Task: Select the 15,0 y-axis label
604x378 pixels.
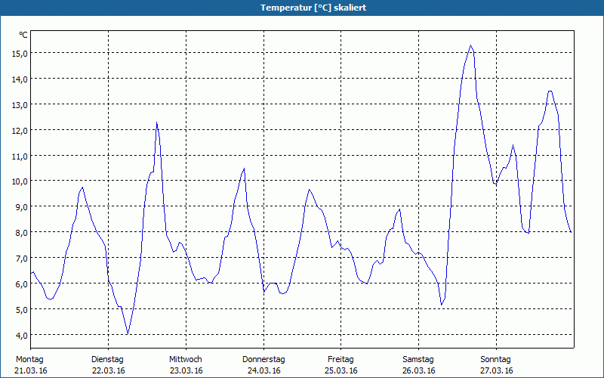Action: [19, 53]
